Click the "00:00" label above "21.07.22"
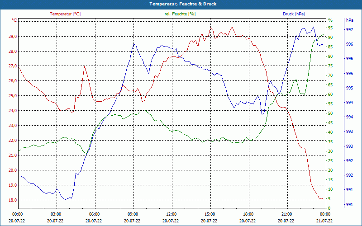The height and width of the screenshot is (226, 362). pyautogui.click(x=324, y=214)
